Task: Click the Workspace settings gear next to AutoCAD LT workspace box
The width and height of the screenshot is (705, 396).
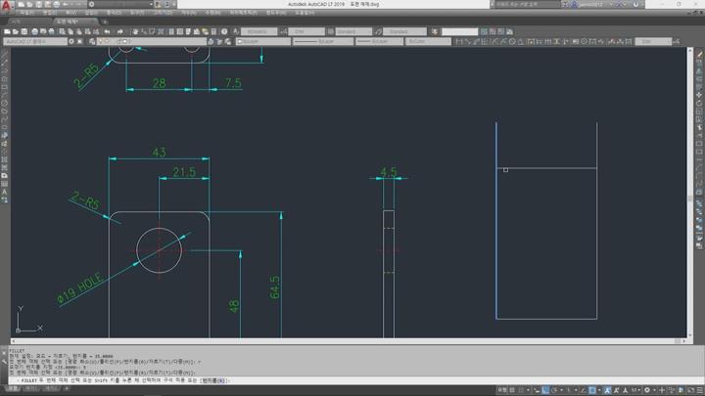Action: tap(71, 41)
